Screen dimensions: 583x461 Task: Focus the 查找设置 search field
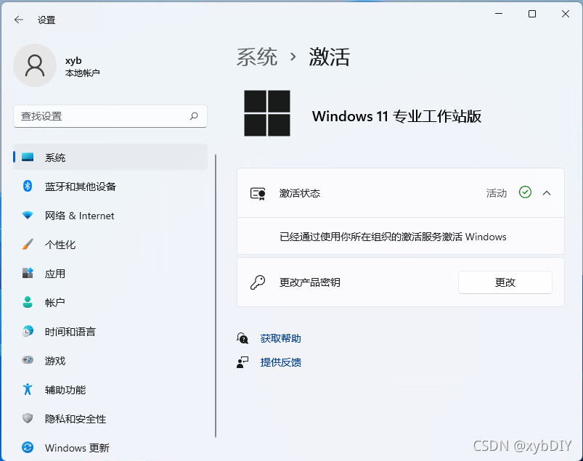[110, 116]
